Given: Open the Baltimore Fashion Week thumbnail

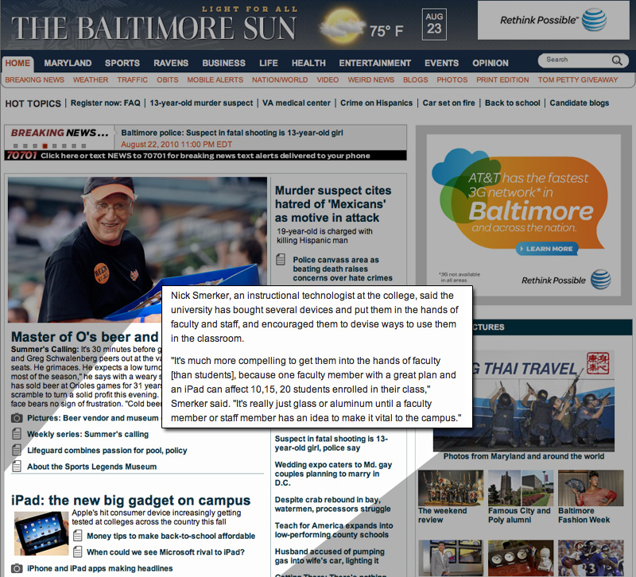Looking at the screenshot, I should (x=590, y=489).
